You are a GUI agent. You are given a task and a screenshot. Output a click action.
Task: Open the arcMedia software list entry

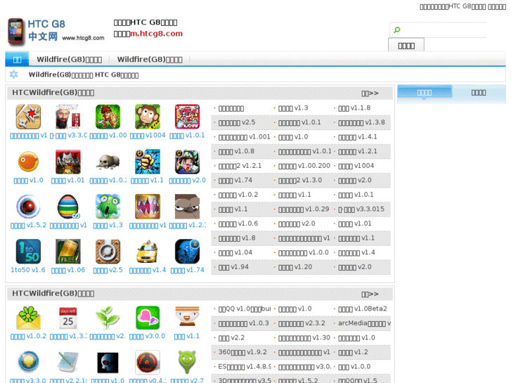click(364, 323)
